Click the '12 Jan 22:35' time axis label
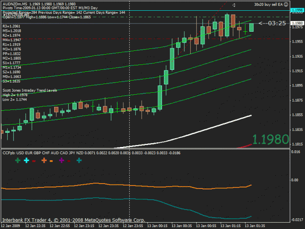The image size is (305, 229). coord(35,226)
